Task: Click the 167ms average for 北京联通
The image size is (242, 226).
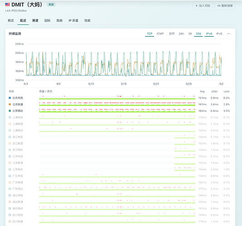Action: click(x=202, y=104)
